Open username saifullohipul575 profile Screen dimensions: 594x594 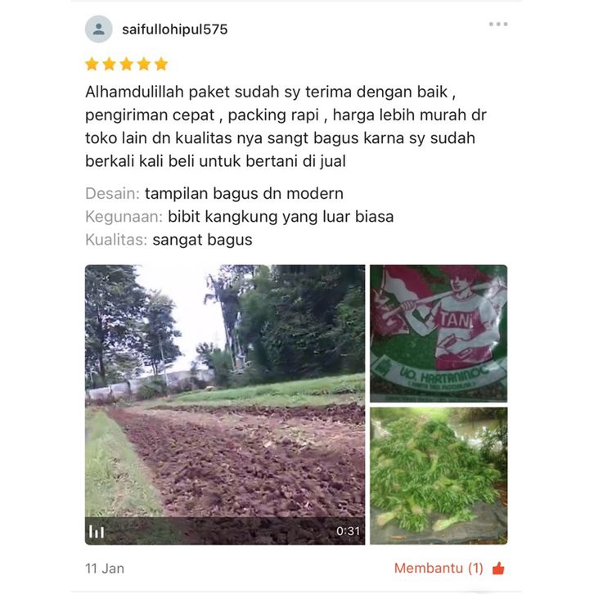click(x=174, y=29)
